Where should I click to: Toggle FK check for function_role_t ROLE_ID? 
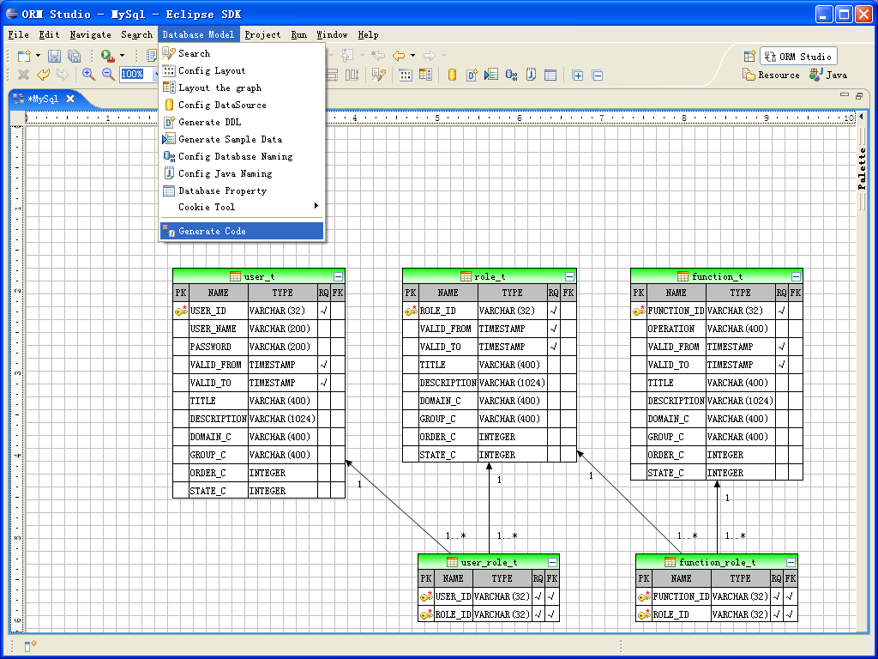[790, 614]
